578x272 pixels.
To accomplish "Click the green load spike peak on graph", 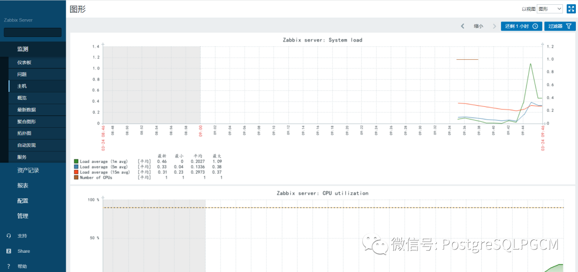I will click(x=530, y=64).
